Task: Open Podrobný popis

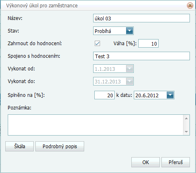Action: pos(60,146)
